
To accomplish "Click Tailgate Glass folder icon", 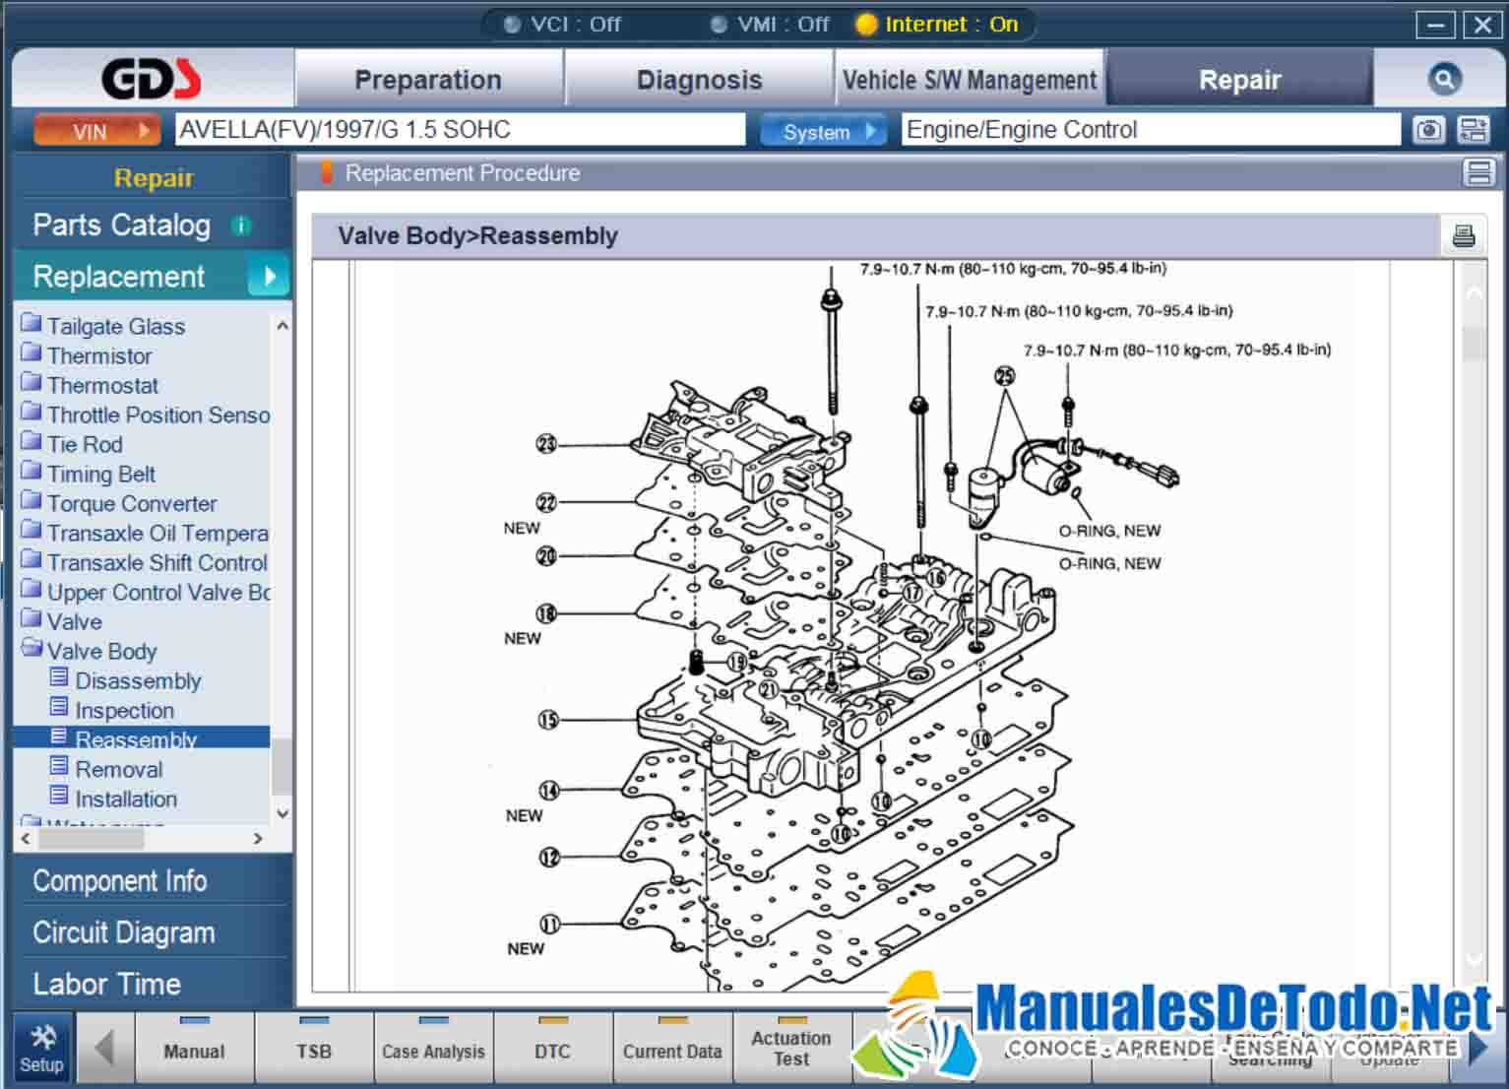I will point(31,324).
